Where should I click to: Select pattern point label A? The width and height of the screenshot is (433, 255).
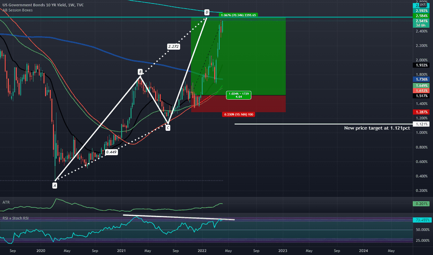pyautogui.click(x=55, y=185)
